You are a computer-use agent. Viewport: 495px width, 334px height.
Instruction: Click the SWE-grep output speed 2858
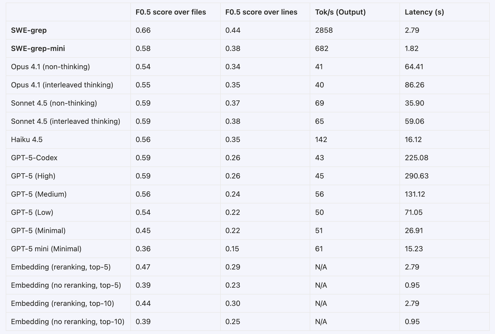tap(324, 30)
